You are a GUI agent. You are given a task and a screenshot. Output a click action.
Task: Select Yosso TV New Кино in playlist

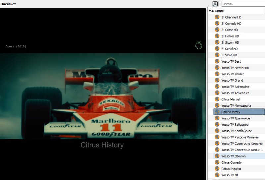pyautogui.click(x=235, y=68)
